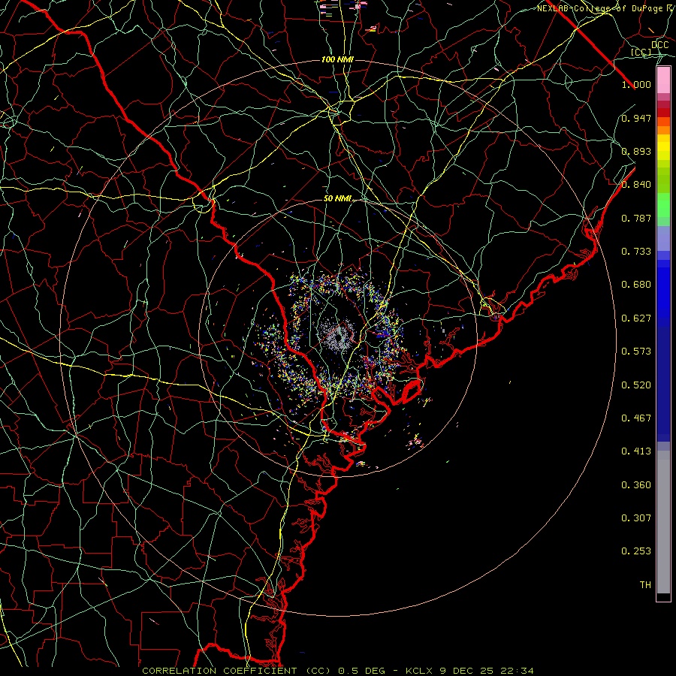
Task: Click the "0.467" legend value
Action: coord(636,418)
